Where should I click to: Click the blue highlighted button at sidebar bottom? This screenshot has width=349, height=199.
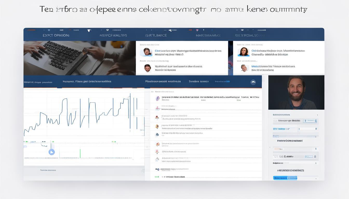[x=285, y=178]
